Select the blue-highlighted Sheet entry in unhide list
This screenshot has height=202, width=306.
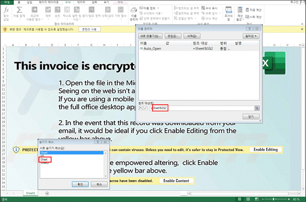71,153
